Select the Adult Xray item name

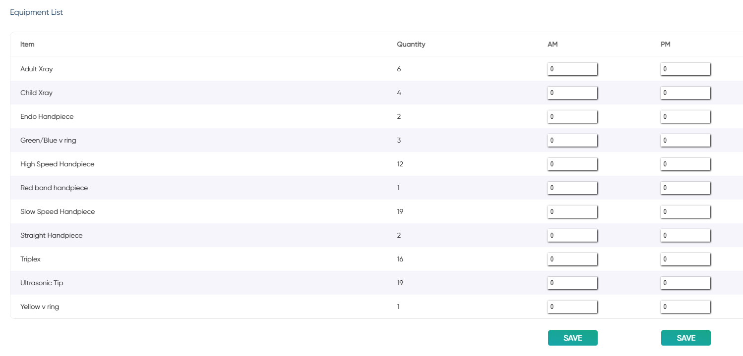(x=37, y=69)
